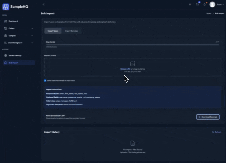Open System Settings in the sidebar

pos(15,55)
